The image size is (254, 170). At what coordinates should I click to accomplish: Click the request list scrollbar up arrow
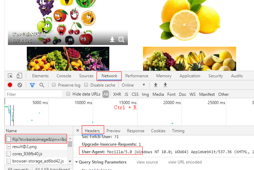pyautogui.click(x=70, y=138)
